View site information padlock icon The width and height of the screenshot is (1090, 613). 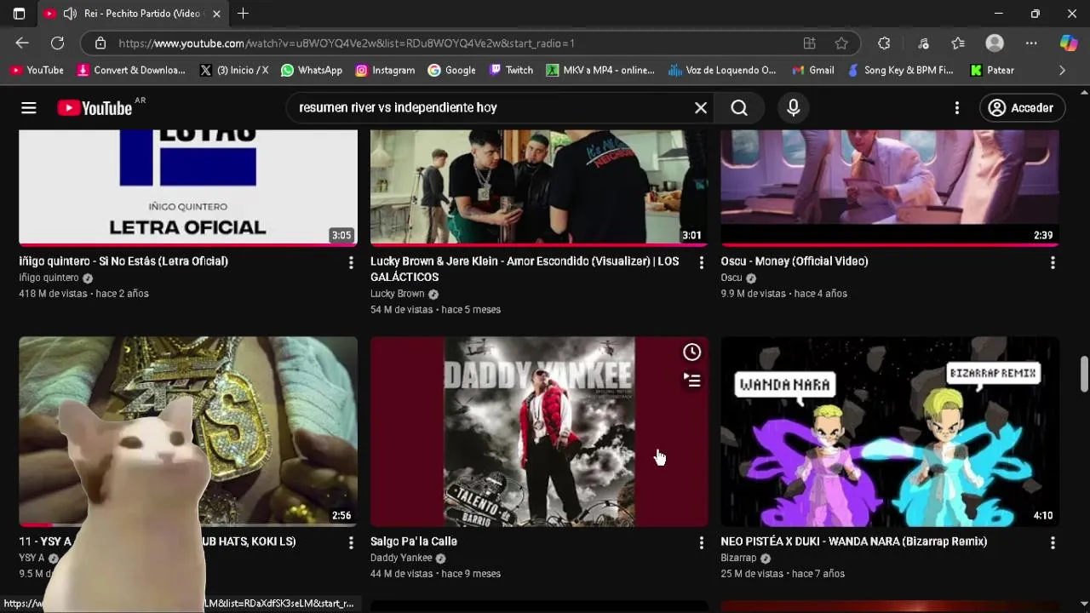[x=100, y=43]
